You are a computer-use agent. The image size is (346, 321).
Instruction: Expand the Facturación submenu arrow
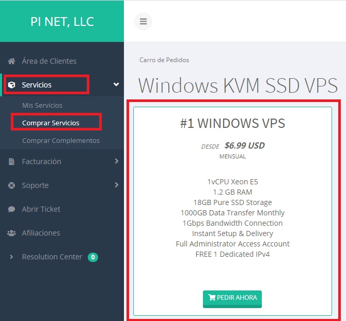tap(116, 162)
